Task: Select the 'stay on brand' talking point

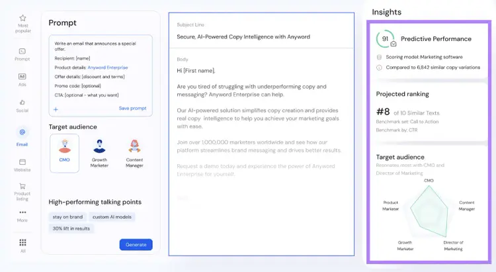Action: (x=67, y=217)
